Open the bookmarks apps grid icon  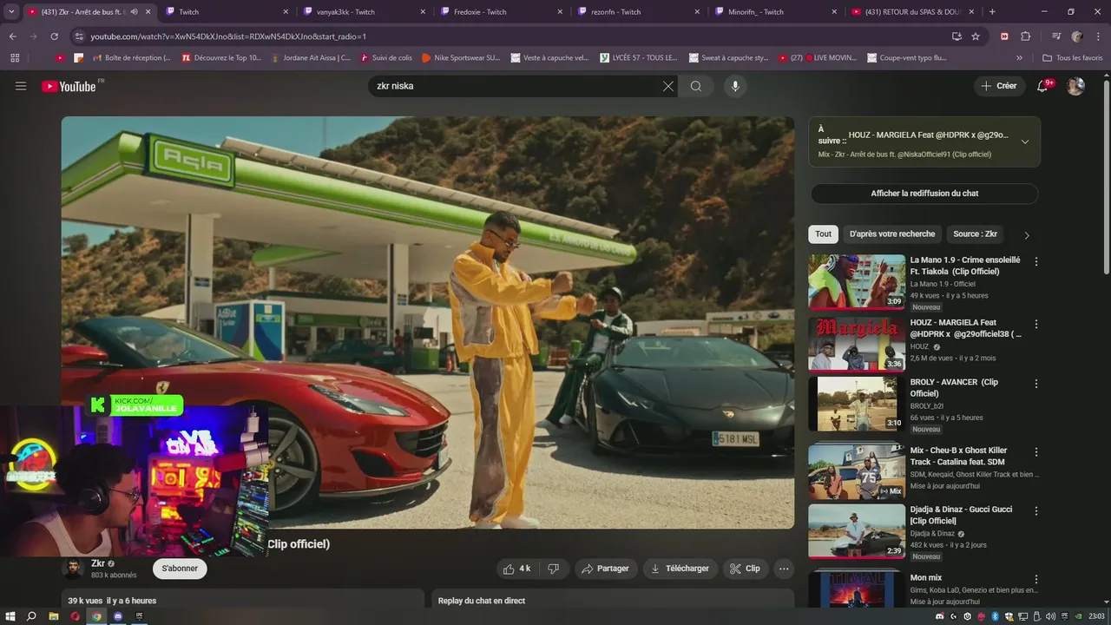click(15, 58)
